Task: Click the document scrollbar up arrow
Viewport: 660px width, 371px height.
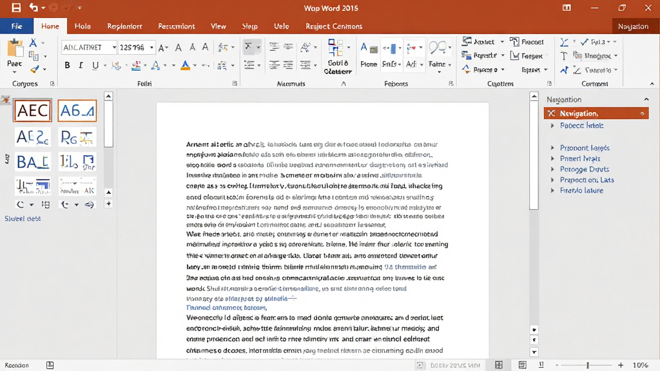Action: [534, 97]
